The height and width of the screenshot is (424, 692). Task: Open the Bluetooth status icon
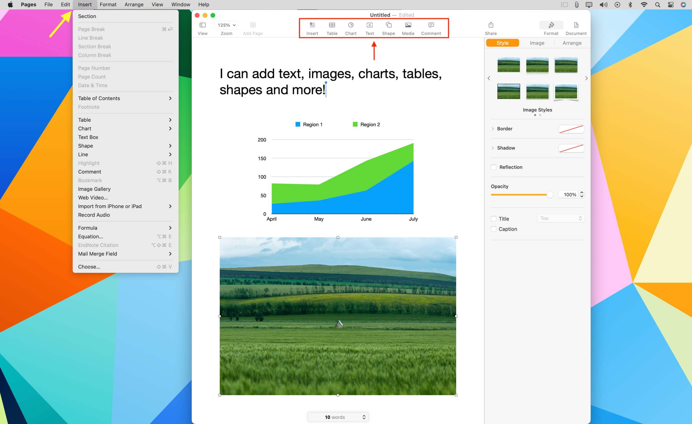click(x=630, y=4)
